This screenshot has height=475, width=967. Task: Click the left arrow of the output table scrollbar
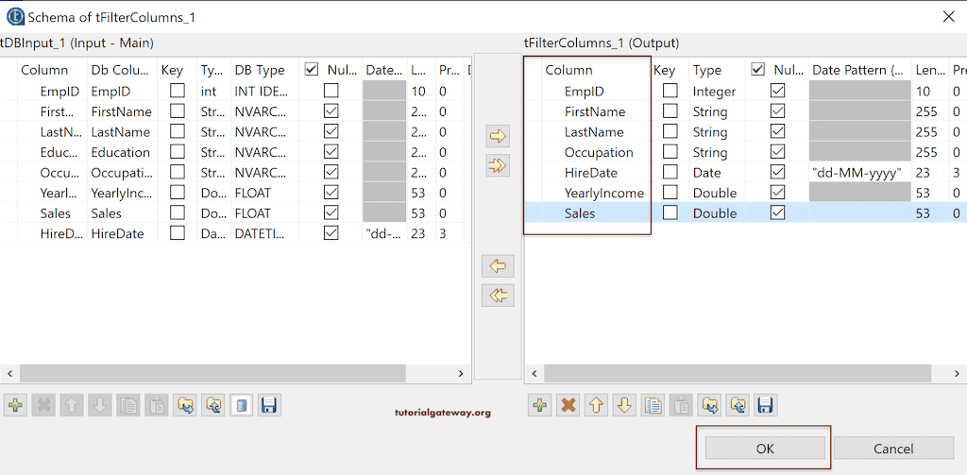click(x=534, y=373)
